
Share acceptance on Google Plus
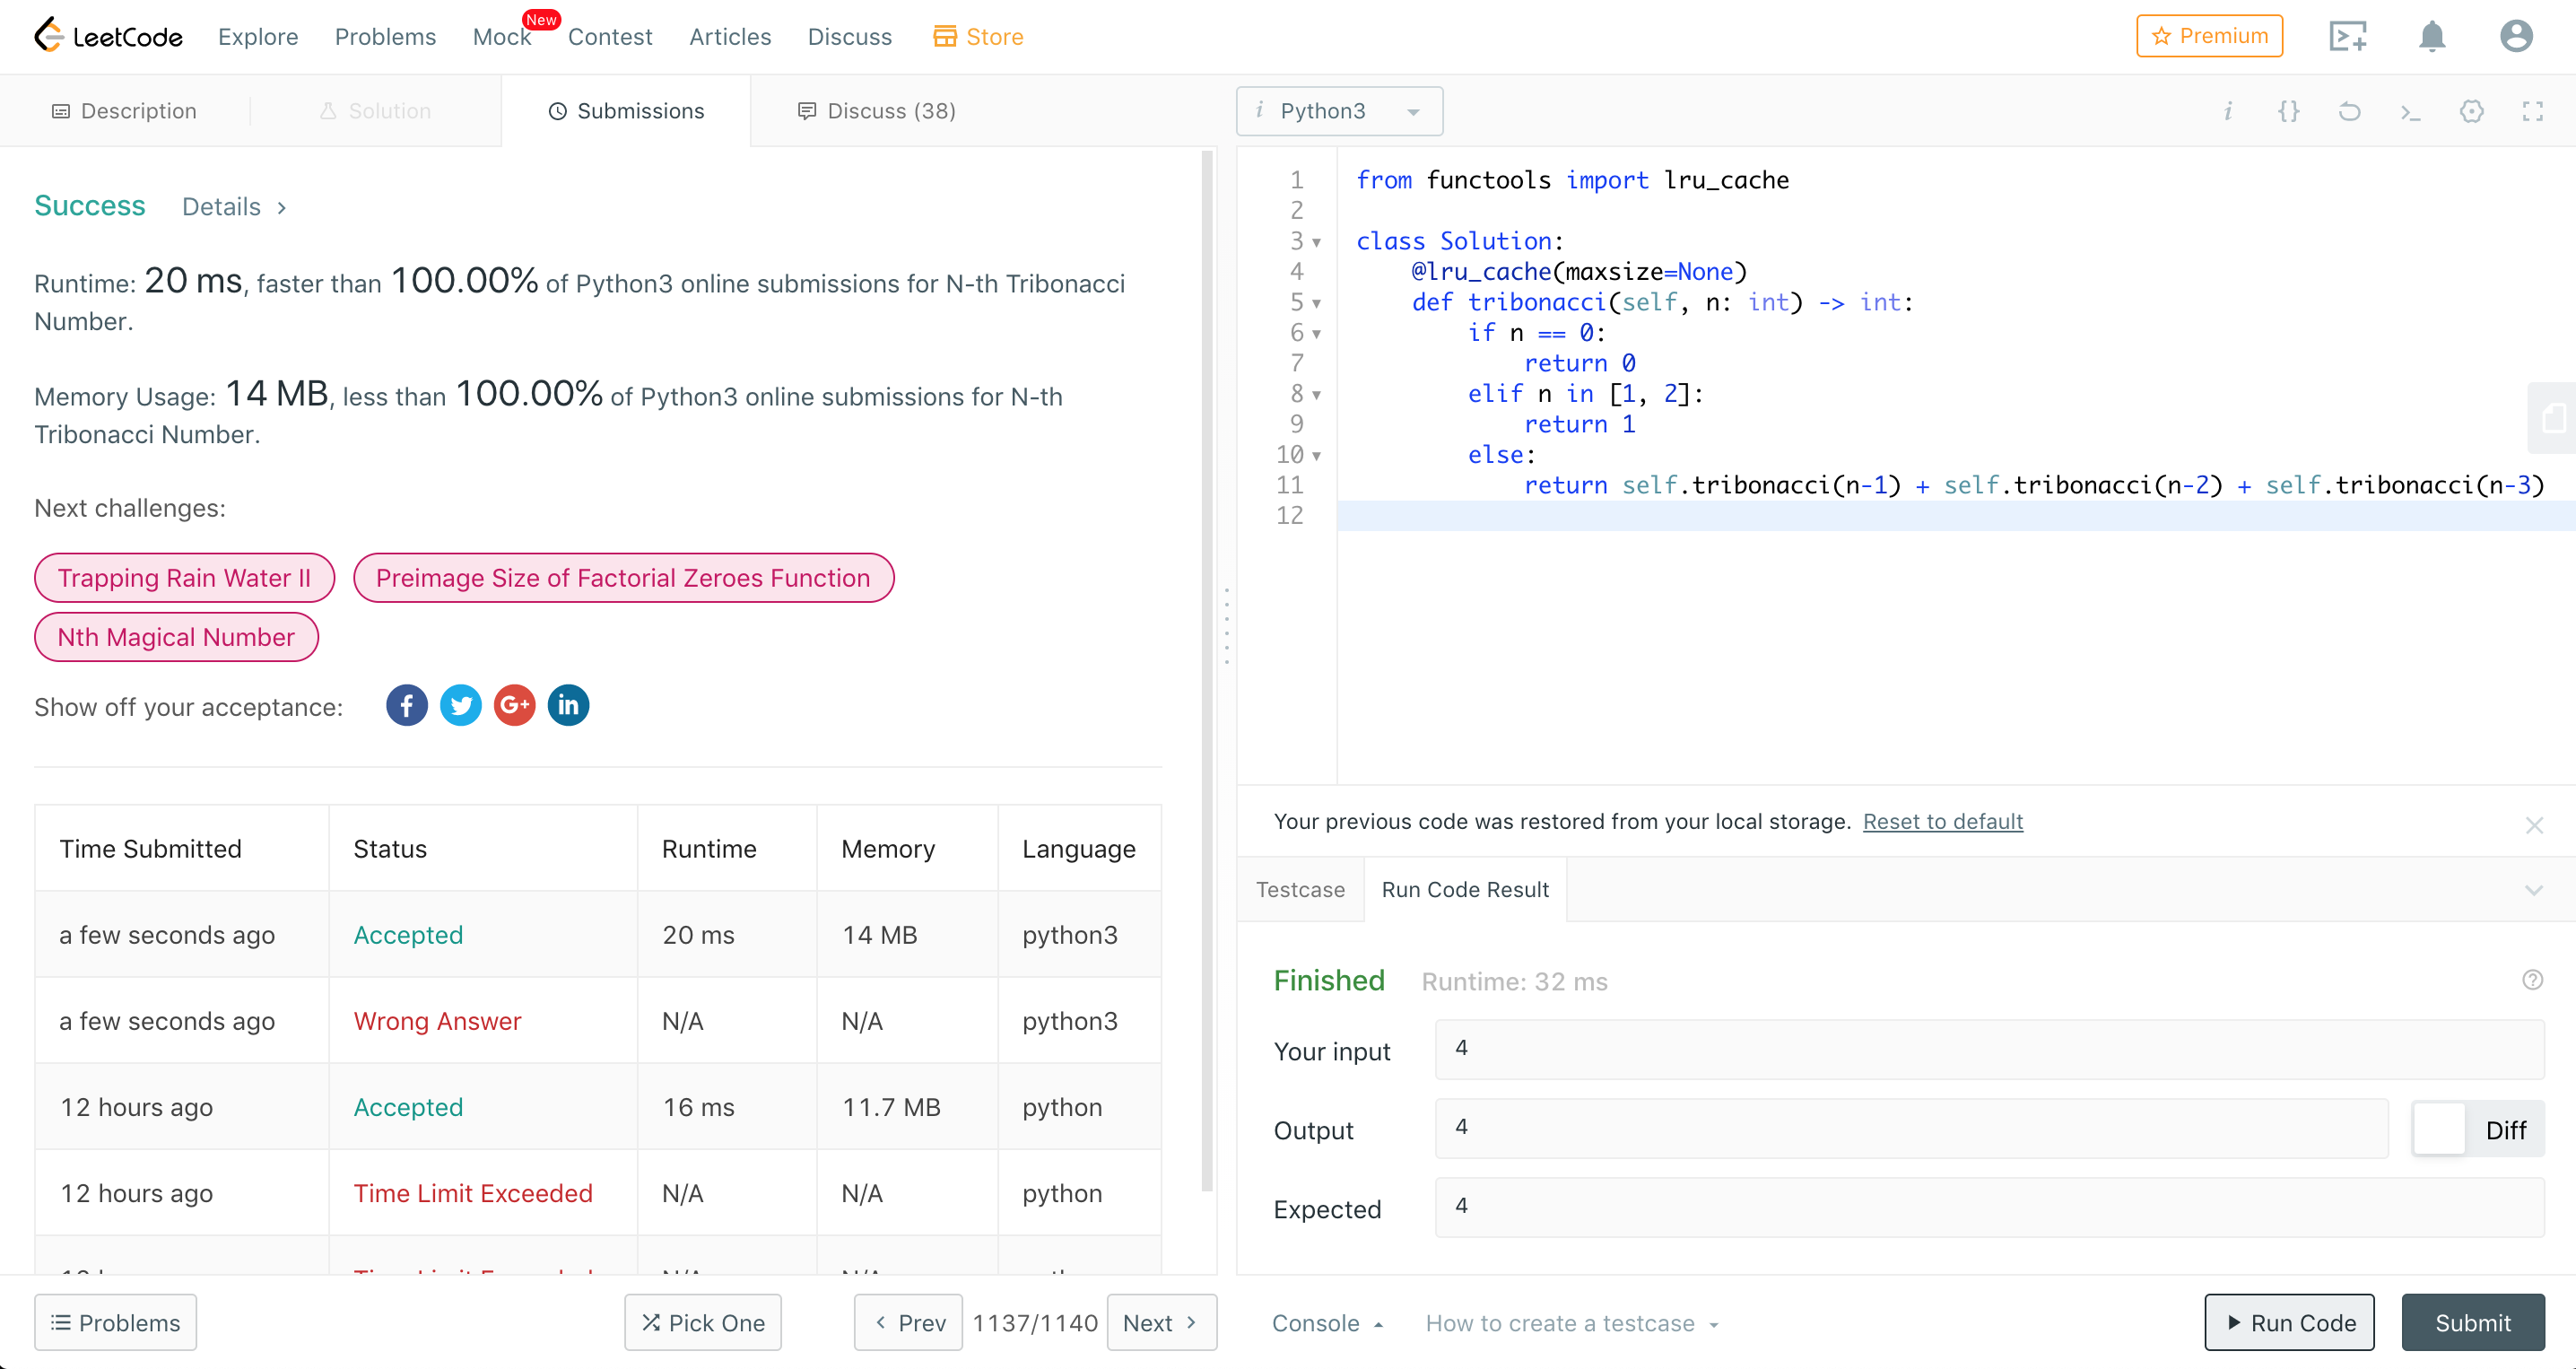pyautogui.click(x=514, y=706)
